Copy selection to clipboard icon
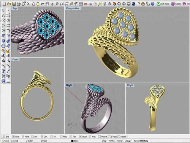 pyautogui.click(x=33, y=4)
